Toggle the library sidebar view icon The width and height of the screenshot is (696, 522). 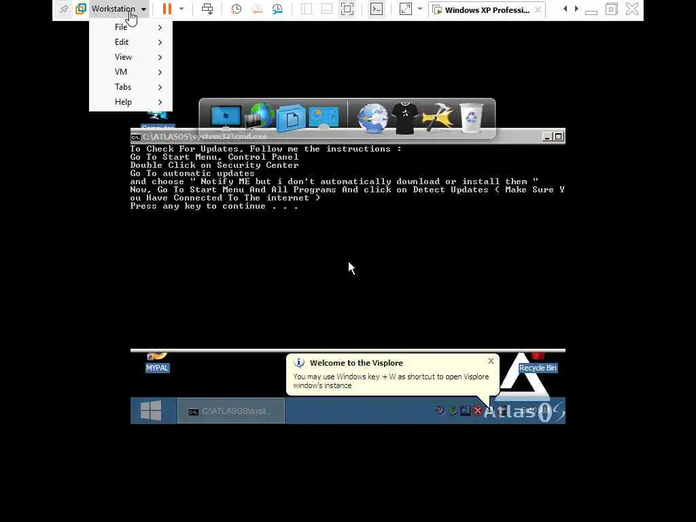pyautogui.click(x=307, y=9)
